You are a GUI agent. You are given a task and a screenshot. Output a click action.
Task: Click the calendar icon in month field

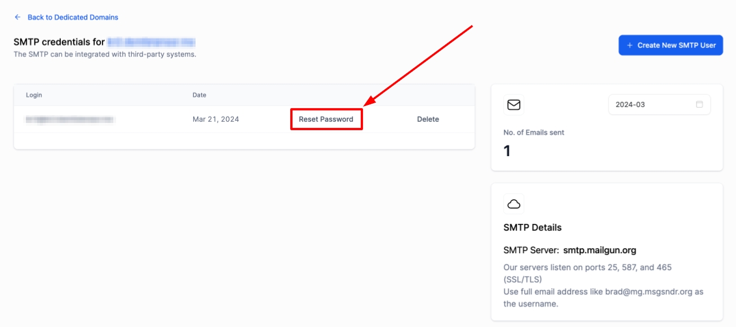[x=699, y=105]
